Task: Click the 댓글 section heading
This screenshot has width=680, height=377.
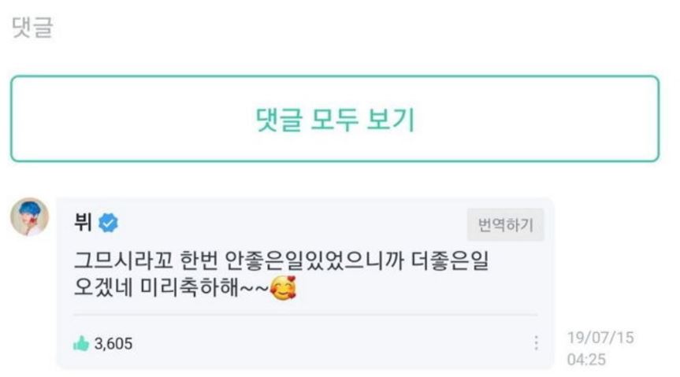Action: [x=33, y=28]
